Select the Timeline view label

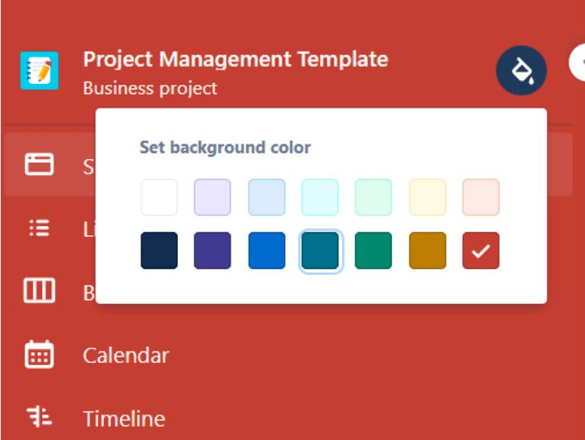[124, 419]
